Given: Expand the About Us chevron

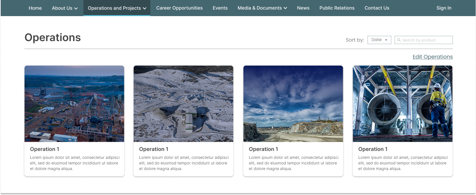Looking at the screenshot, I should tap(76, 8).
